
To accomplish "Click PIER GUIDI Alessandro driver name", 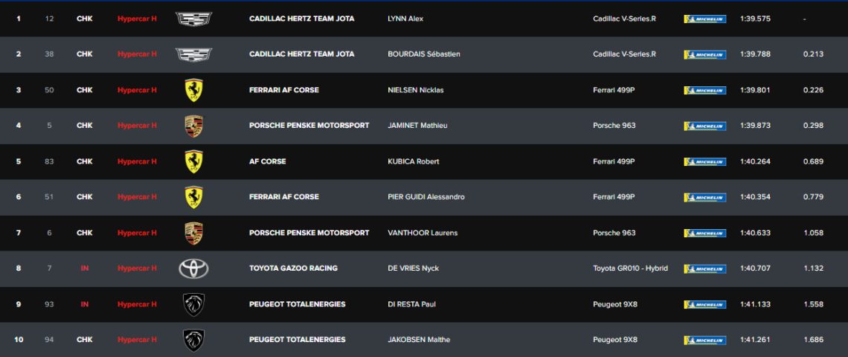I will 426,197.
